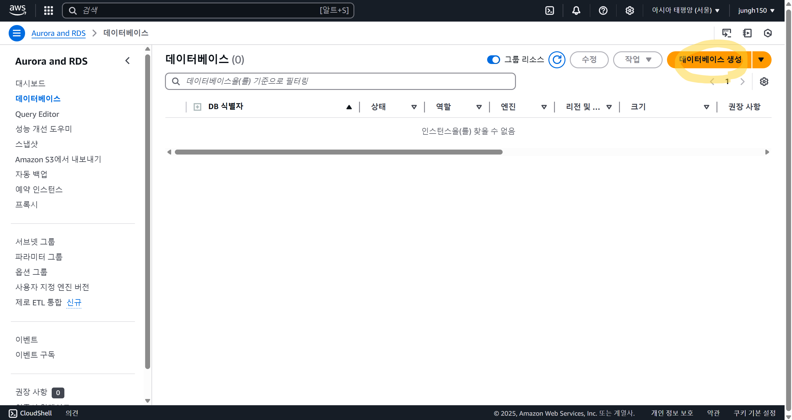Open settings gear in top navigation
This screenshot has width=792, height=420.
(x=630, y=11)
